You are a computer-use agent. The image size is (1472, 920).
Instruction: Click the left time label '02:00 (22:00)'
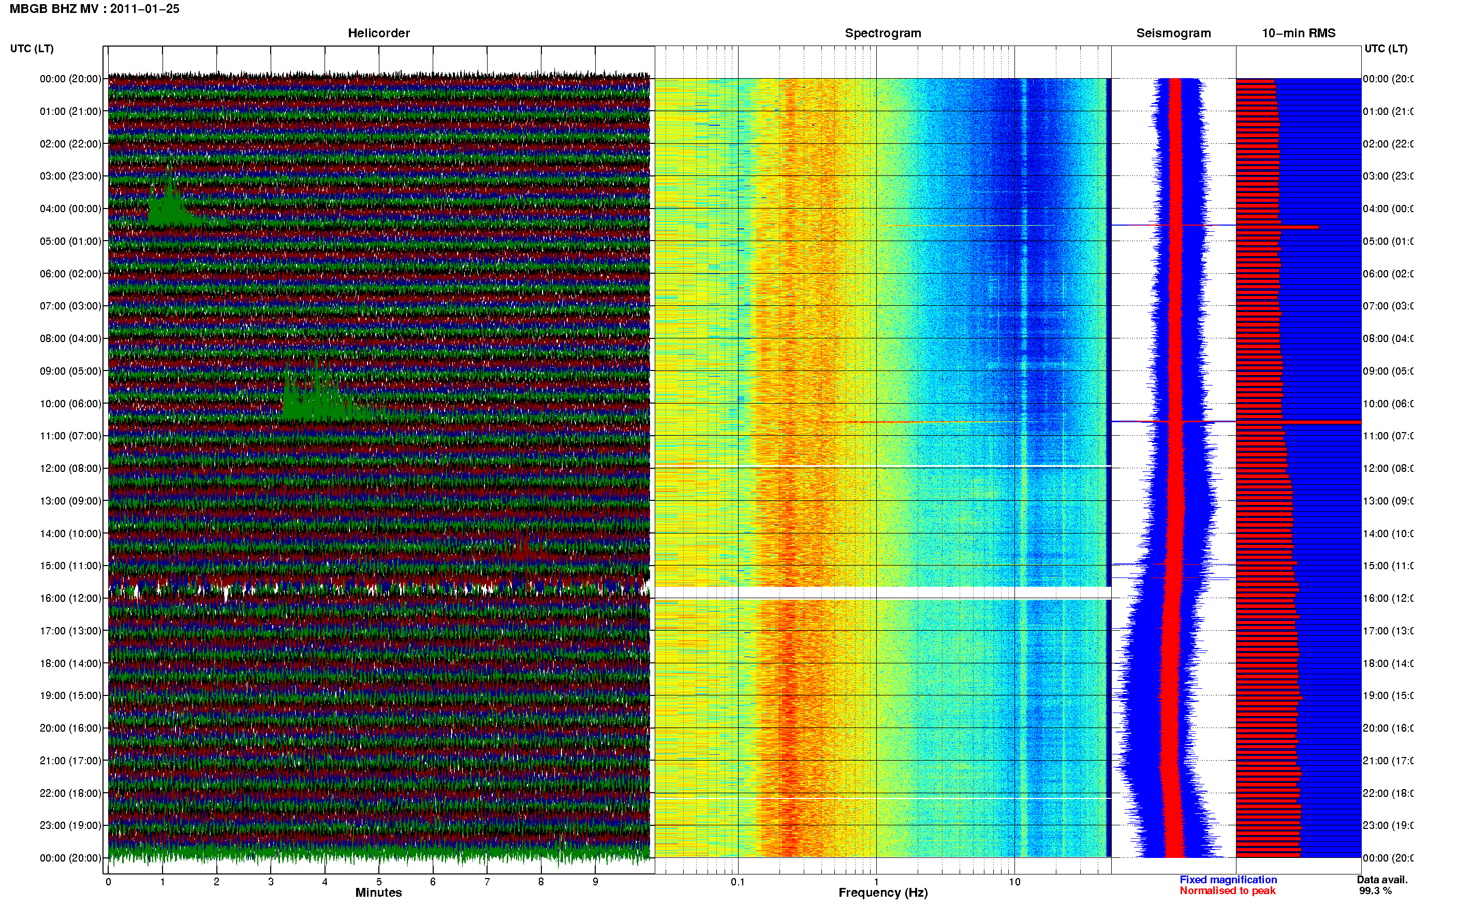[70, 144]
